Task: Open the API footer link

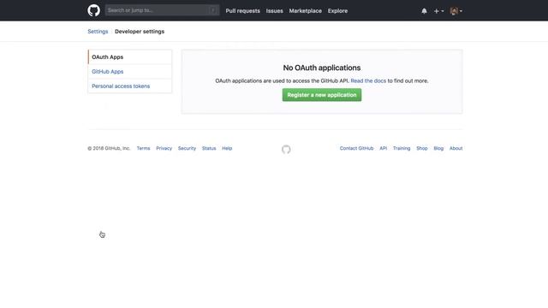Action: tap(384, 148)
